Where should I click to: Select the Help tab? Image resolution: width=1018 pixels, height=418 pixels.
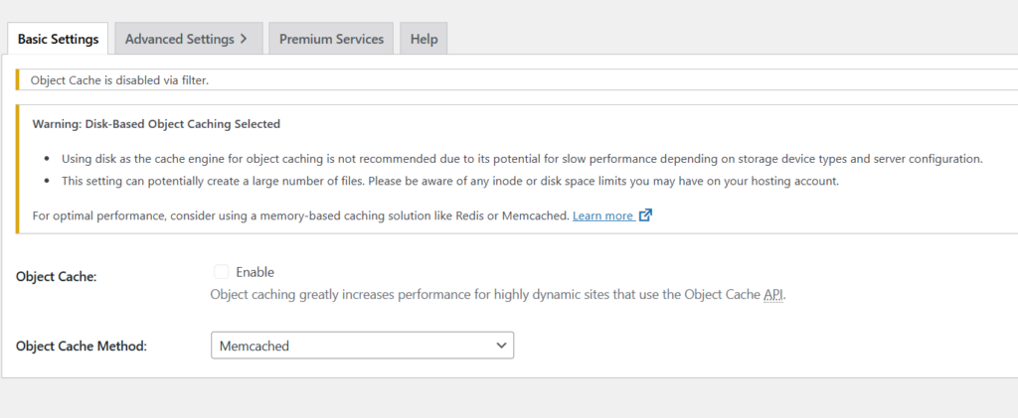[x=424, y=39]
